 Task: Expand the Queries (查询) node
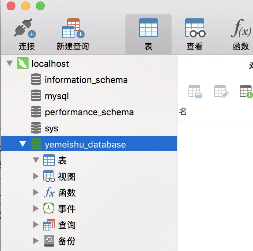(x=36, y=225)
